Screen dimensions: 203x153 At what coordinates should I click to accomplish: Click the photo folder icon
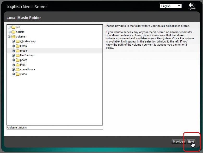[x=17, y=60]
